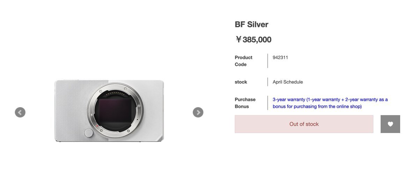
Task: Click the round button on camera front
Action: tap(89, 133)
